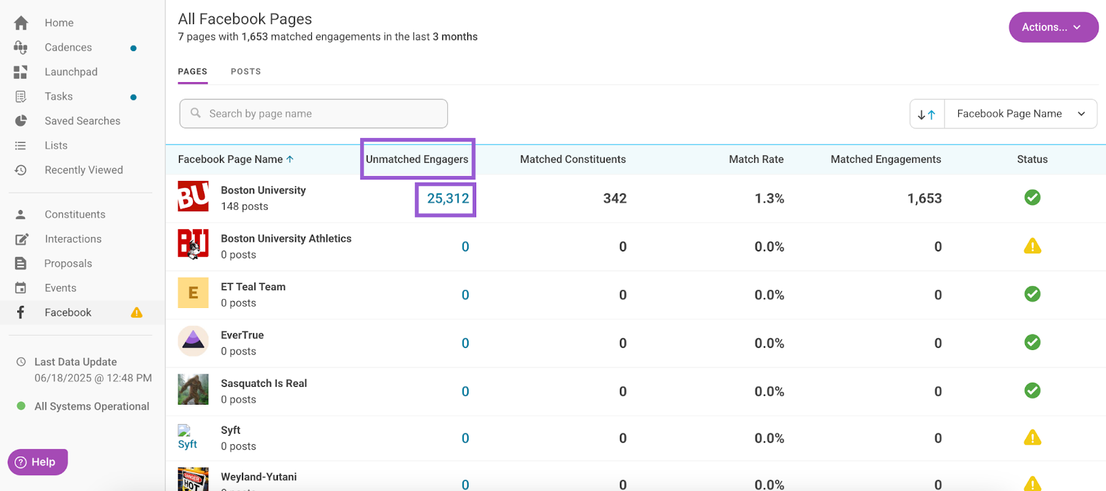Click the Lists icon in sidebar
This screenshot has height=491, width=1106.
pos(21,146)
